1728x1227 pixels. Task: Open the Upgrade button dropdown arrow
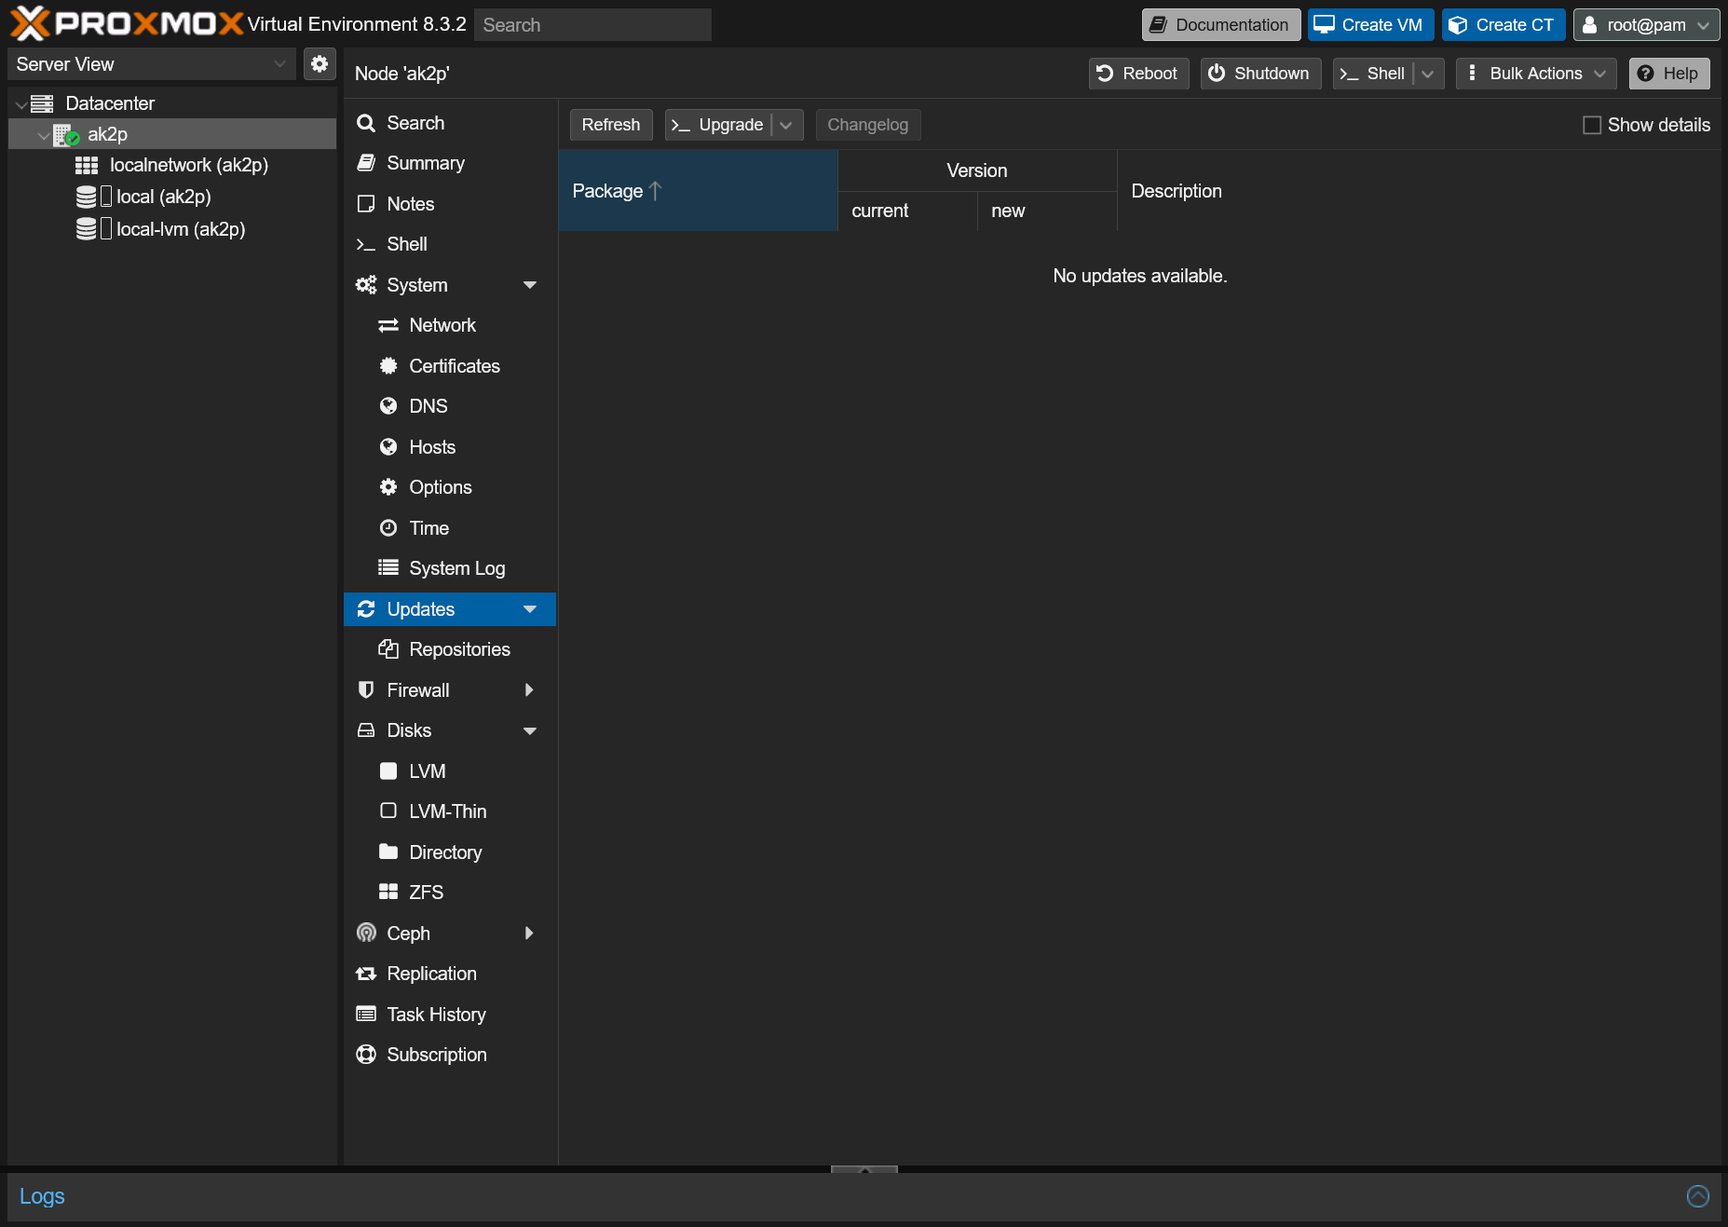[786, 125]
